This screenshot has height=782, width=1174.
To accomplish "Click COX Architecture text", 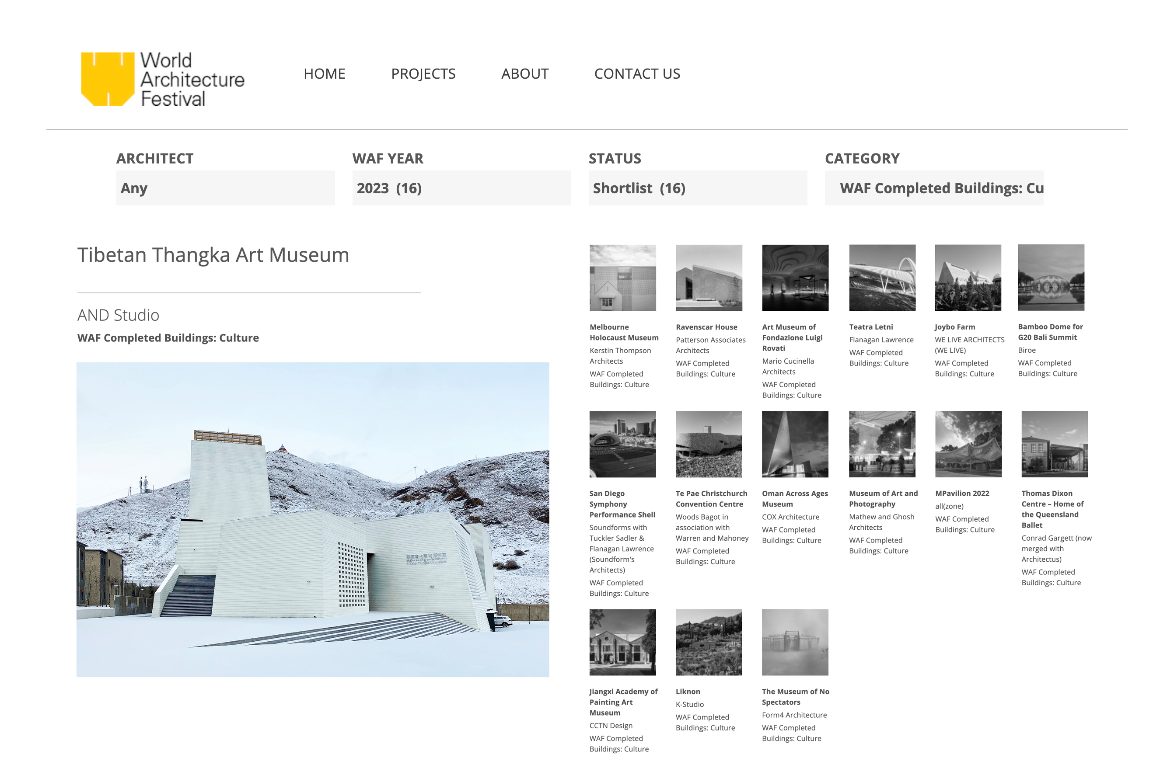I will (x=790, y=517).
